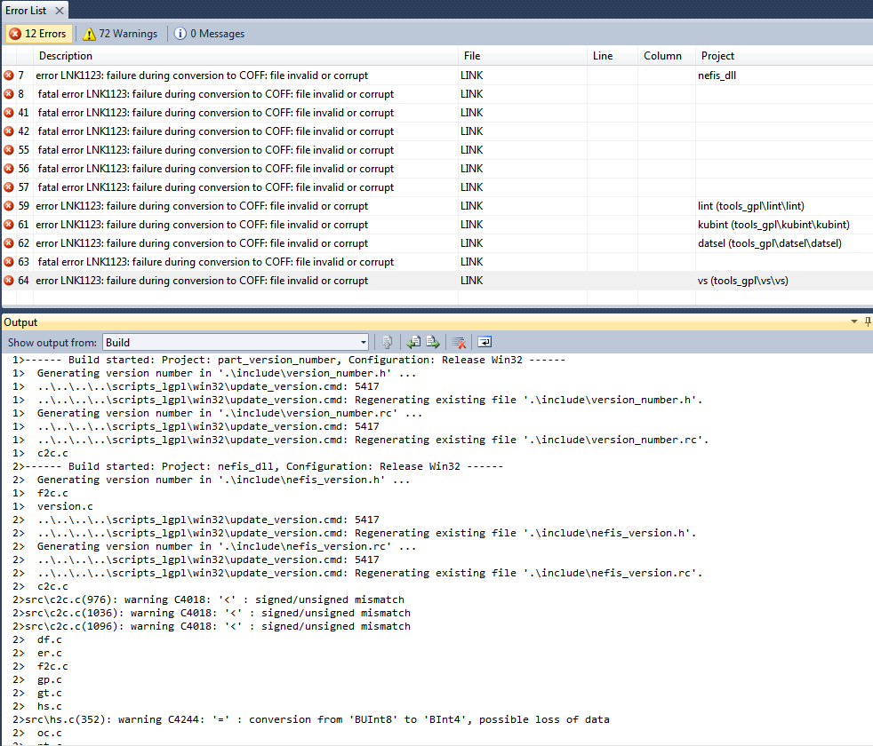Toggle the 12 Errors filter

click(x=37, y=34)
